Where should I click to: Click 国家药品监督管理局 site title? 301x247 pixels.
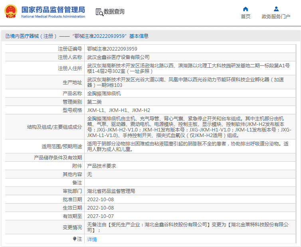(x=53, y=10)
